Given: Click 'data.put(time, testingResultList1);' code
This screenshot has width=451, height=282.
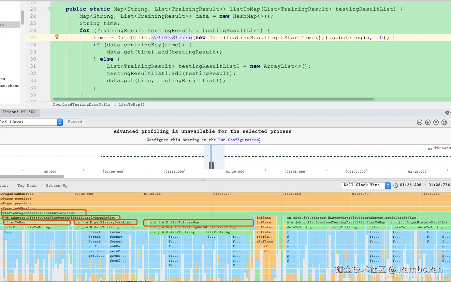Looking at the screenshot, I should click(x=166, y=80).
